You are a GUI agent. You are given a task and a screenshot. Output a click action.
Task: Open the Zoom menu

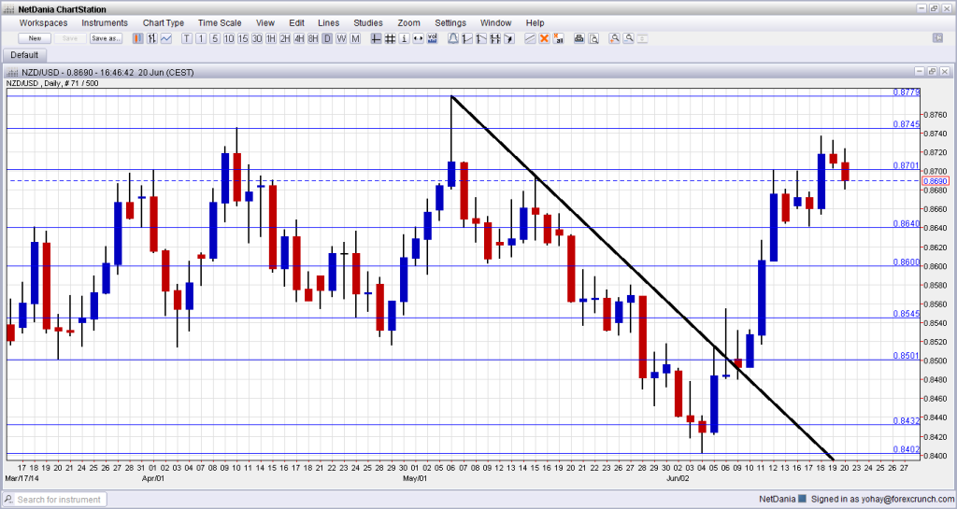pos(409,22)
